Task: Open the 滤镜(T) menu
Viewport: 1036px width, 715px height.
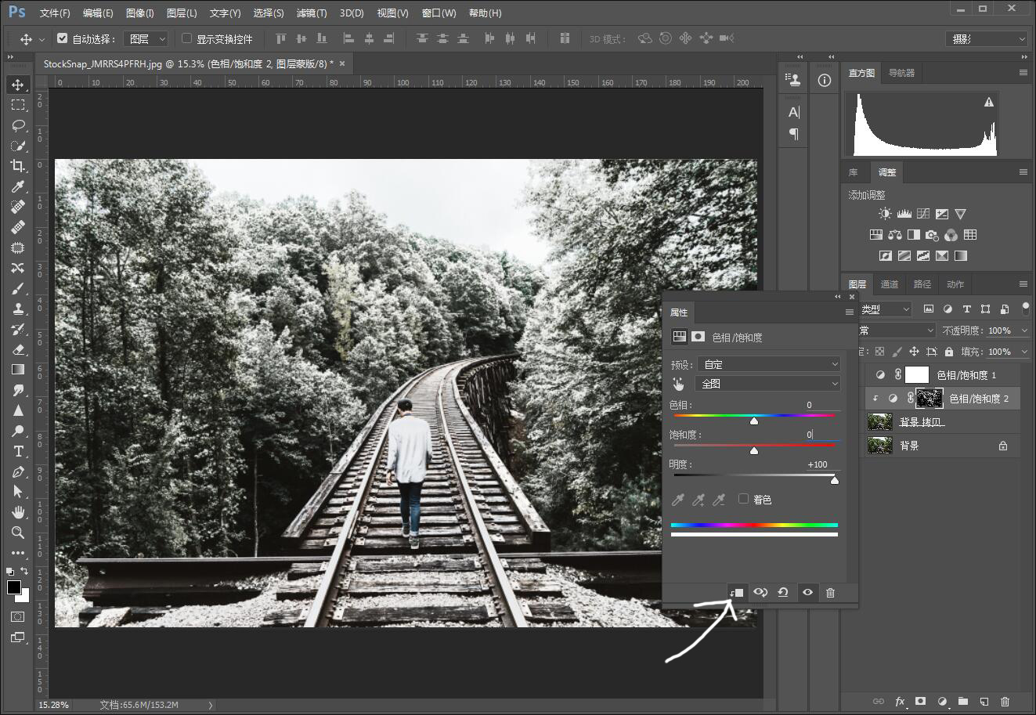Action: coord(312,13)
